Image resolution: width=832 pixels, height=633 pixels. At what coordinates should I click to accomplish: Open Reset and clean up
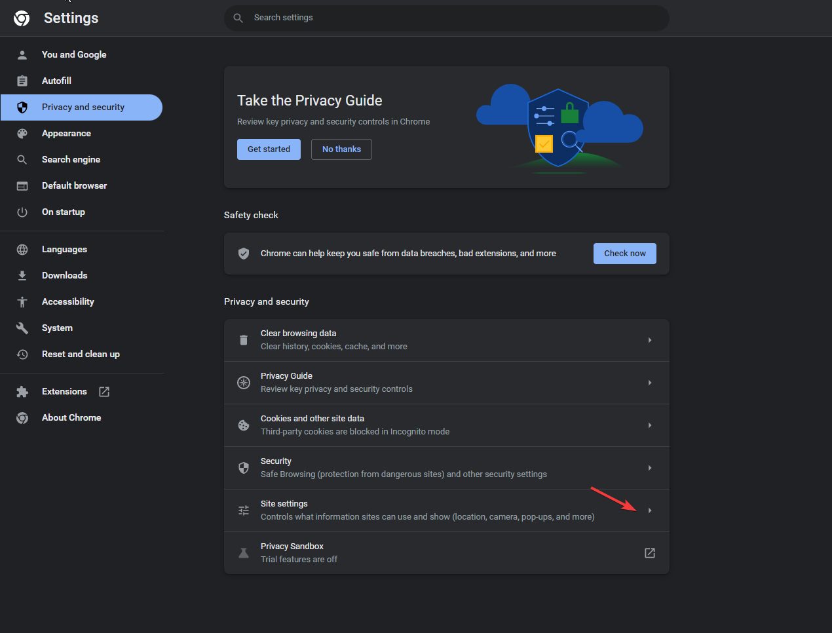coord(81,355)
